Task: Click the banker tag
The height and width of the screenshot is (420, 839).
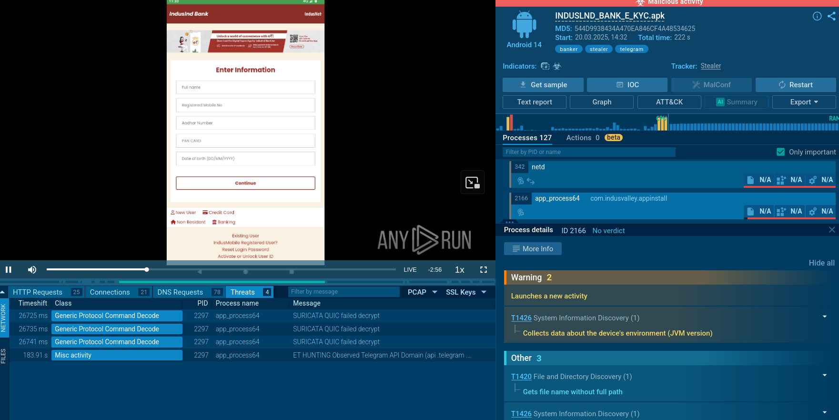Action: (568, 49)
